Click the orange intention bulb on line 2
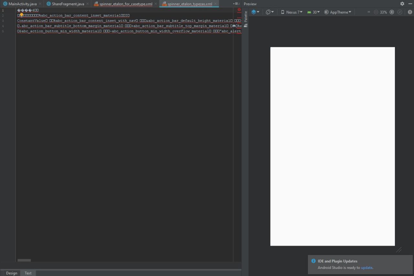This screenshot has height=276, width=414. pos(22,15)
